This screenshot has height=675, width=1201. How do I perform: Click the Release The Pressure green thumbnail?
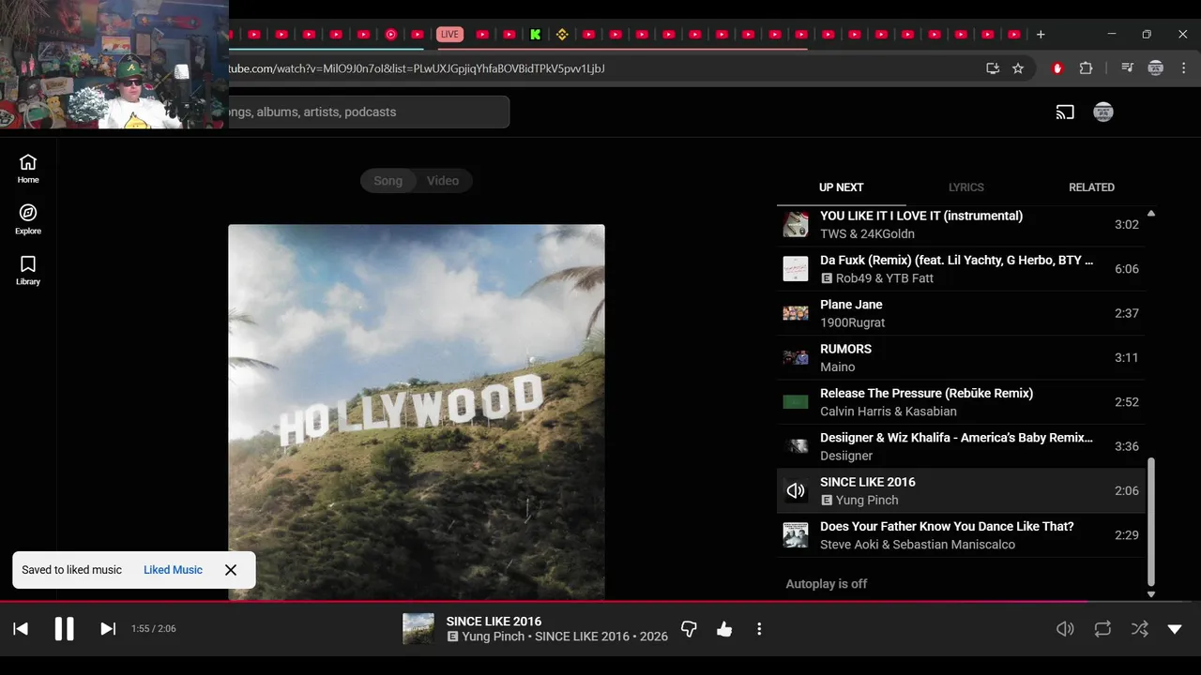point(796,402)
